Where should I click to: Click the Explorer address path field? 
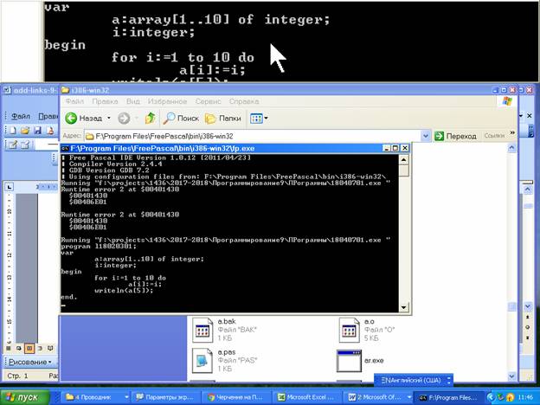(253, 136)
